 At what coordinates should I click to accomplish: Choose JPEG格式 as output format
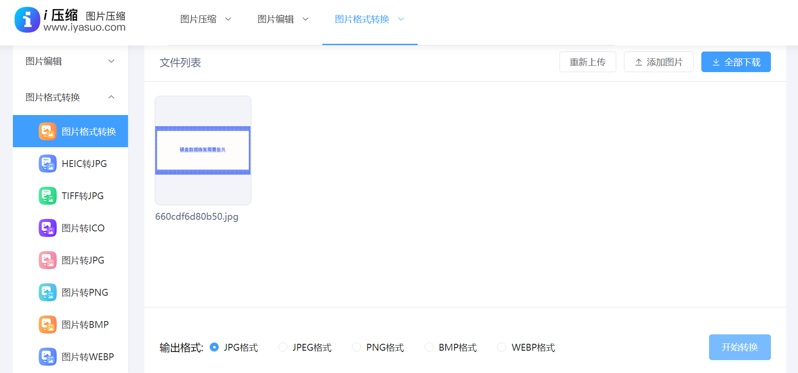coord(283,347)
